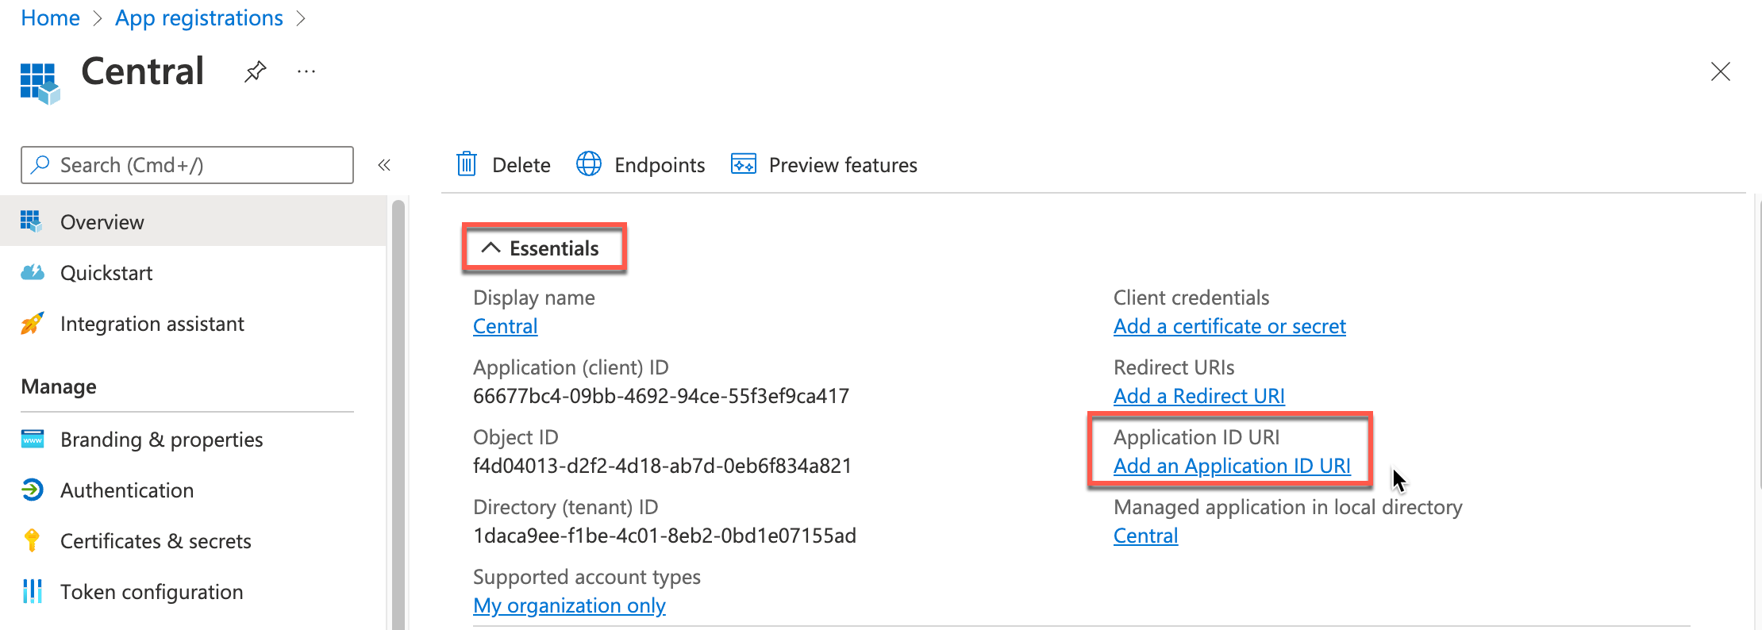The image size is (1762, 630).
Task: Close the Central app registration pane
Action: click(x=1720, y=72)
